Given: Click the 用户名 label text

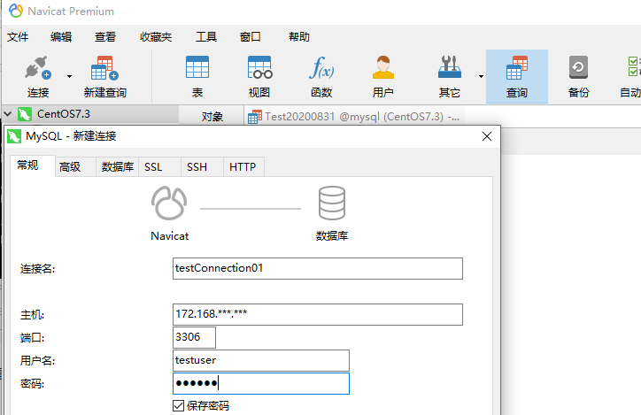Looking at the screenshot, I should click(37, 361).
